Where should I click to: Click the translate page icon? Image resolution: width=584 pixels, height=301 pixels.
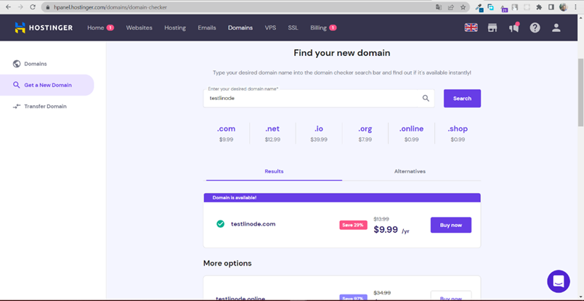pos(439,7)
